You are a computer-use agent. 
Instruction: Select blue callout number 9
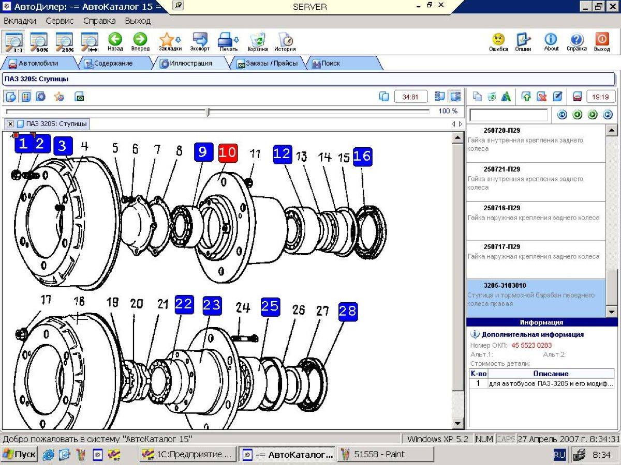coord(203,152)
